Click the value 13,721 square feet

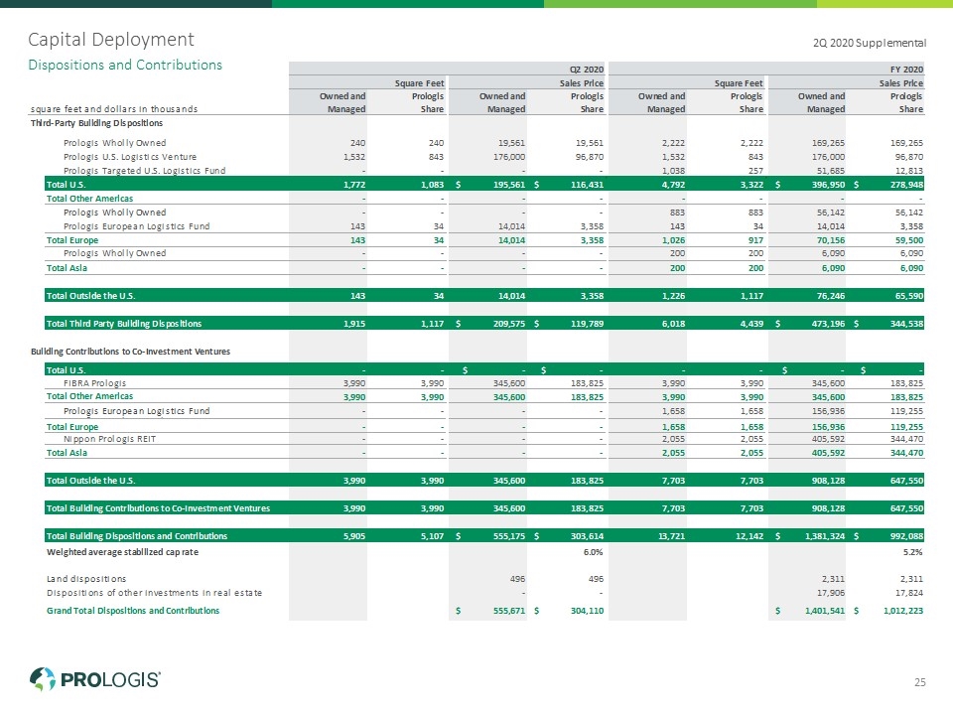coord(672,536)
